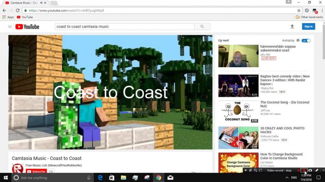
Task: Click the Coast to Coast video player
Action: coord(110,92)
